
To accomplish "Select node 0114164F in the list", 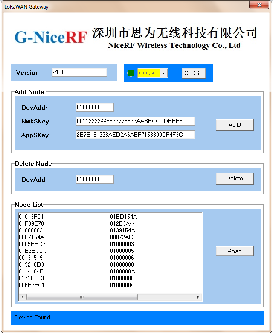I will point(31,271).
